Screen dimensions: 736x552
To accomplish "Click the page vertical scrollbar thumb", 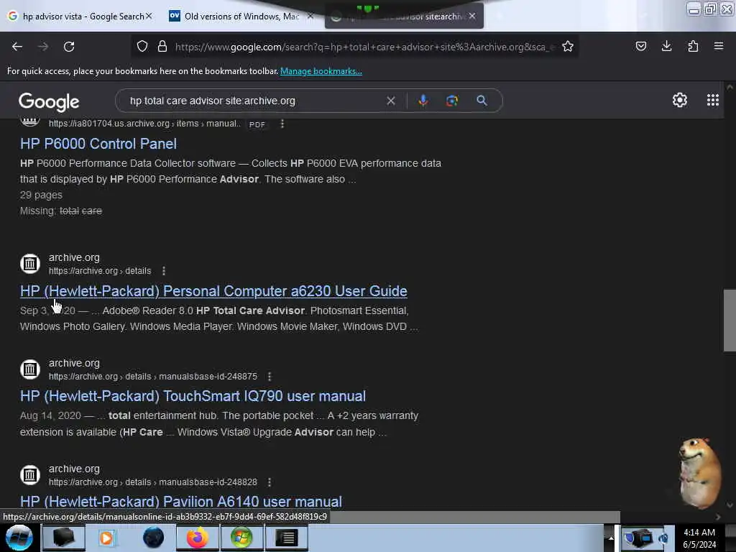I will tap(730, 321).
